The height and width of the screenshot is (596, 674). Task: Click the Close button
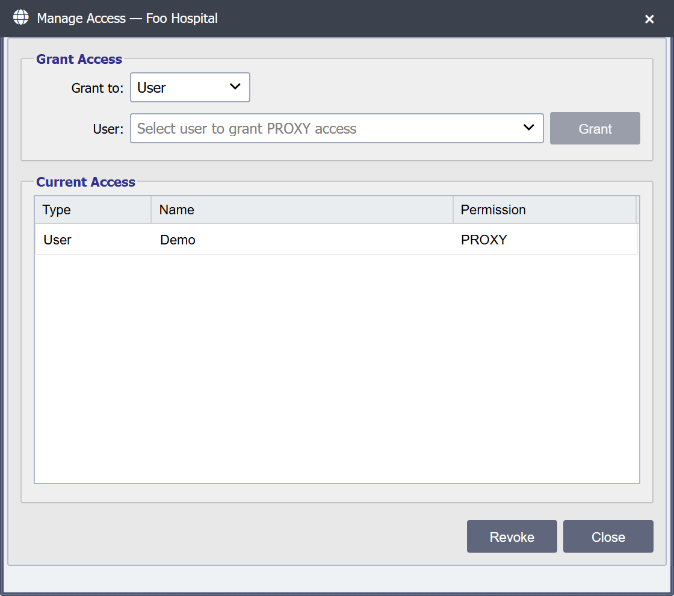point(608,536)
